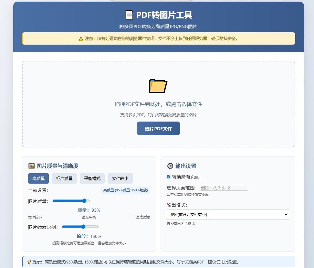Select the 文件较小 preset
The height and width of the screenshot is (268, 314).
[x=120, y=178]
